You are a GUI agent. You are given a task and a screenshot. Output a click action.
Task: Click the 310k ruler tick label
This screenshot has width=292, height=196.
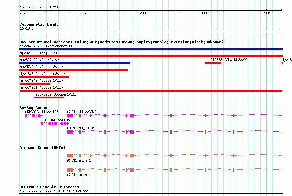coord(266,13)
